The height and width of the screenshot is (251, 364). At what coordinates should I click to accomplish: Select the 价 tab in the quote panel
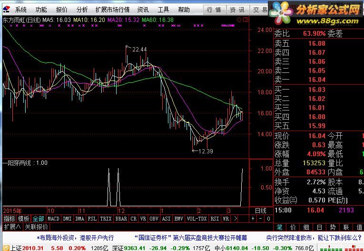[x=293, y=227]
